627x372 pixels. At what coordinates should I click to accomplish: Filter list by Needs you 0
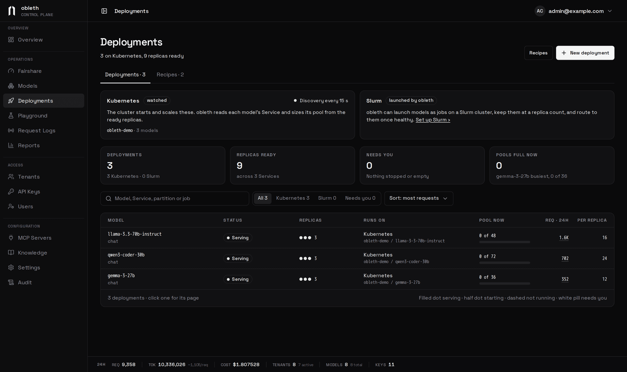tap(360, 198)
